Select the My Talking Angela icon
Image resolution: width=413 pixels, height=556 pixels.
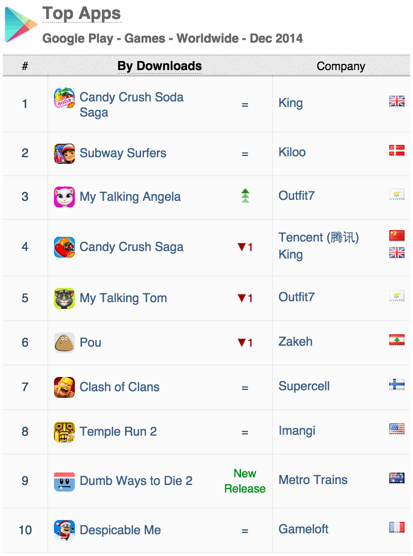(x=64, y=197)
